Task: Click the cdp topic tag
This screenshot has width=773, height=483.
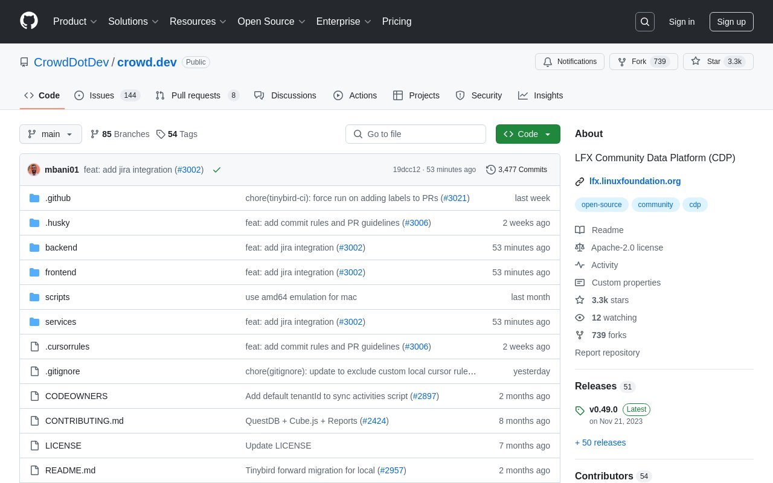Action: [x=695, y=205]
